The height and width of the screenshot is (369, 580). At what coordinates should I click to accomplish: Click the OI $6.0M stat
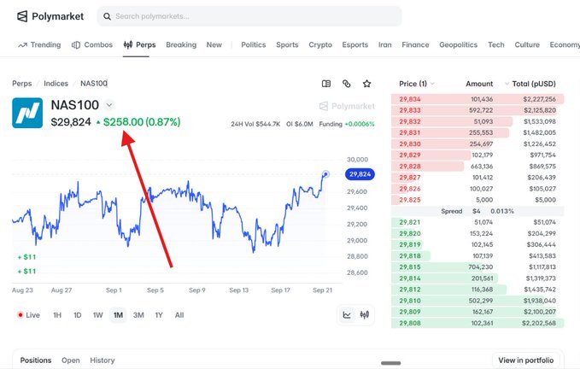click(300, 124)
